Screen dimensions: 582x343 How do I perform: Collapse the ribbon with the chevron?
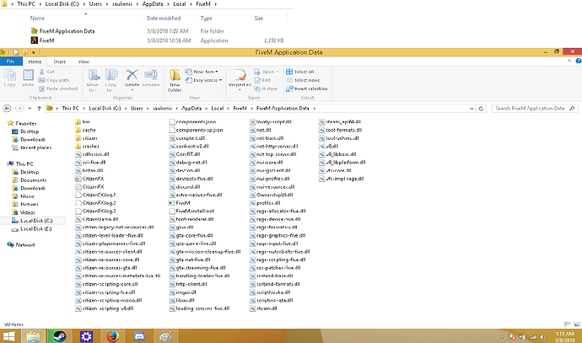click(569, 61)
